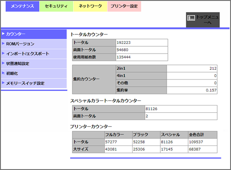Go to トップメニューへ button
The width and height of the screenshot is (231, 170).
tap(203, 20)
